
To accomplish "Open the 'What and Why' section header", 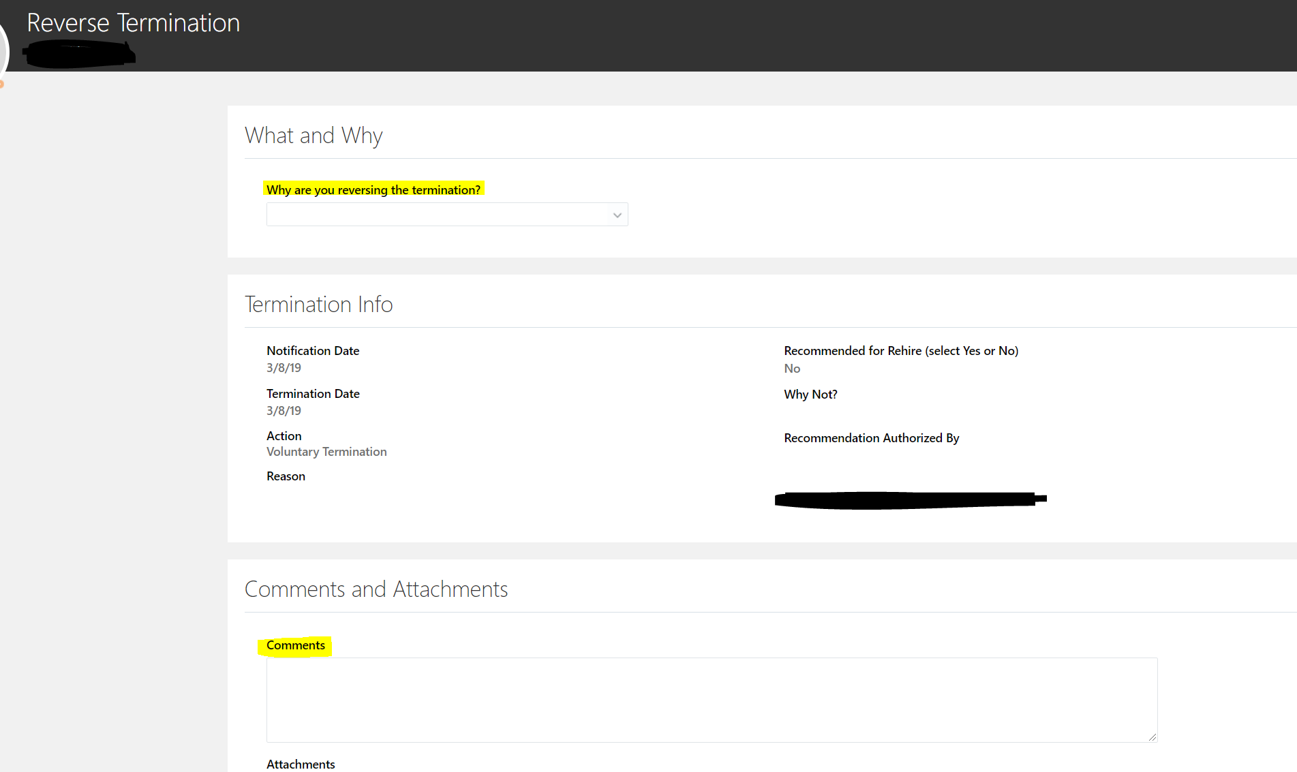I will pyautogui.click(x=314, y=135).
